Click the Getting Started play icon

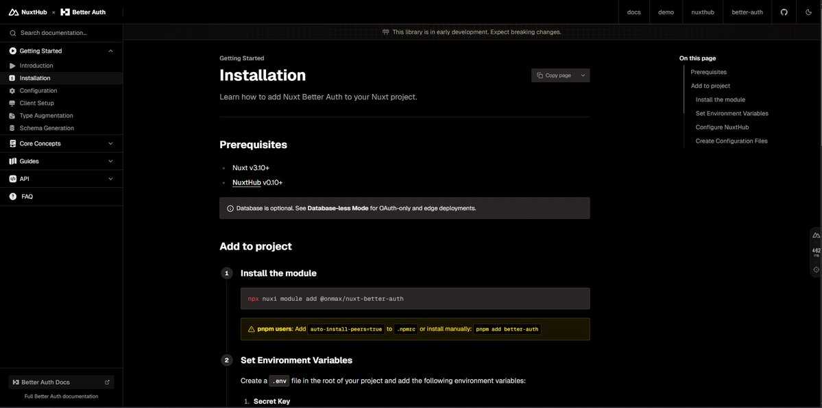coord(12,51)
